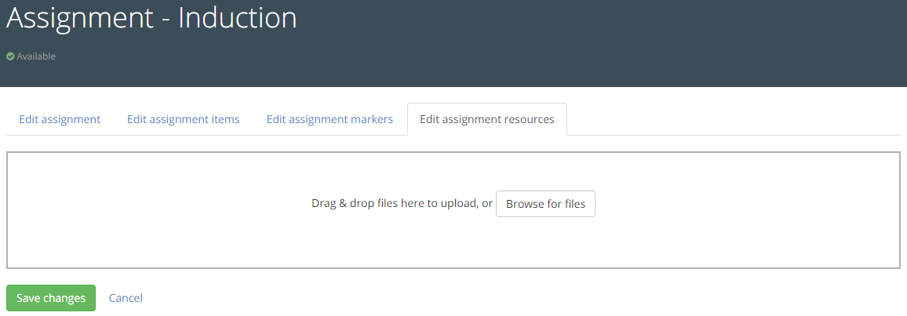Open the Edit assignment tab

point(60,119)
